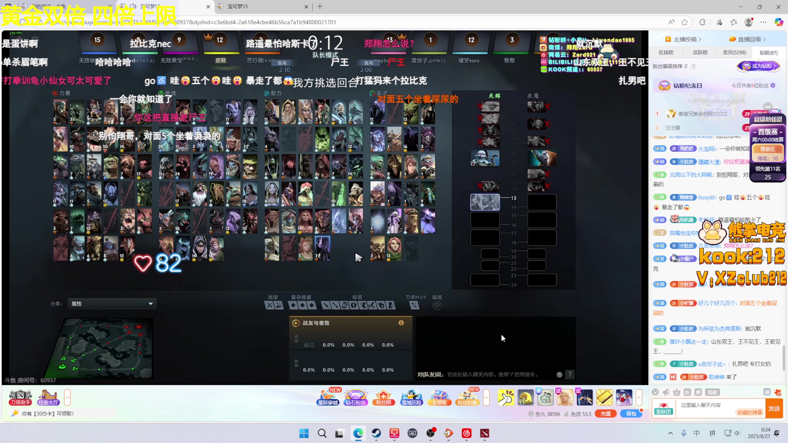Toggle first complexity diamond filter
This screenshot has width=788, height=443.
click(293, 305)
